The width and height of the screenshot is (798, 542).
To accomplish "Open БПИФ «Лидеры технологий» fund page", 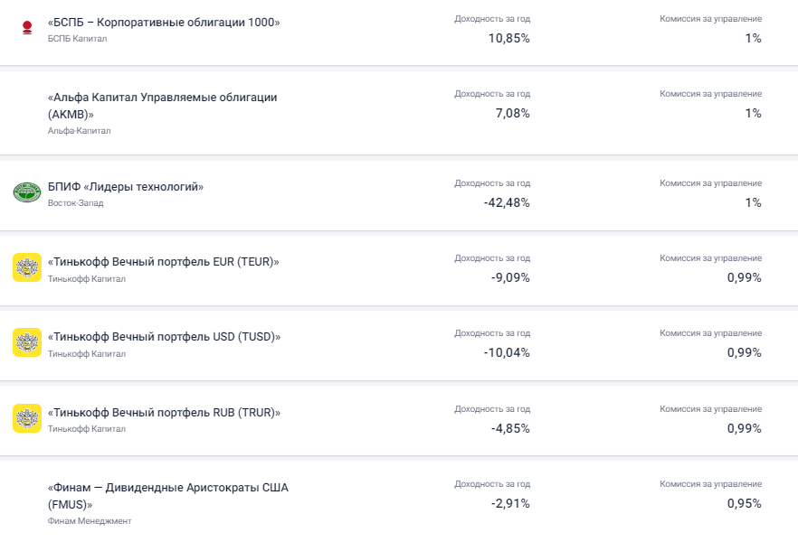I will click(x=126, y=187).
